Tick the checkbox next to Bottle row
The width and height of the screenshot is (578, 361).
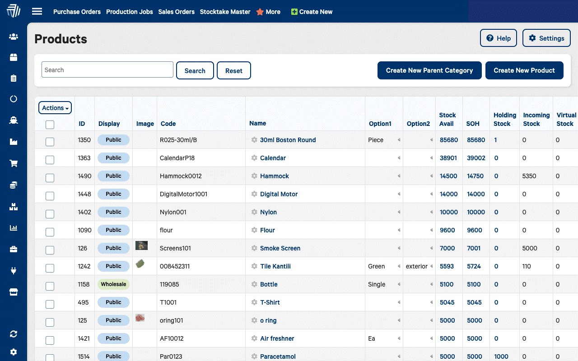[50, 286]
